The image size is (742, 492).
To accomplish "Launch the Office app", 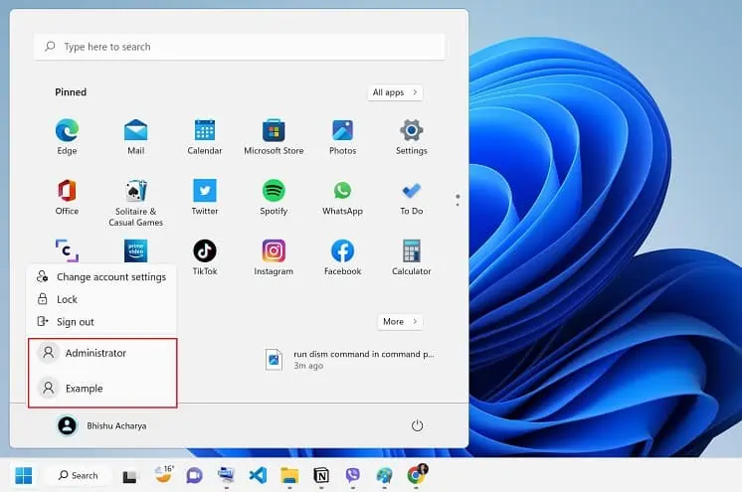I will click(x=67, y=197).
